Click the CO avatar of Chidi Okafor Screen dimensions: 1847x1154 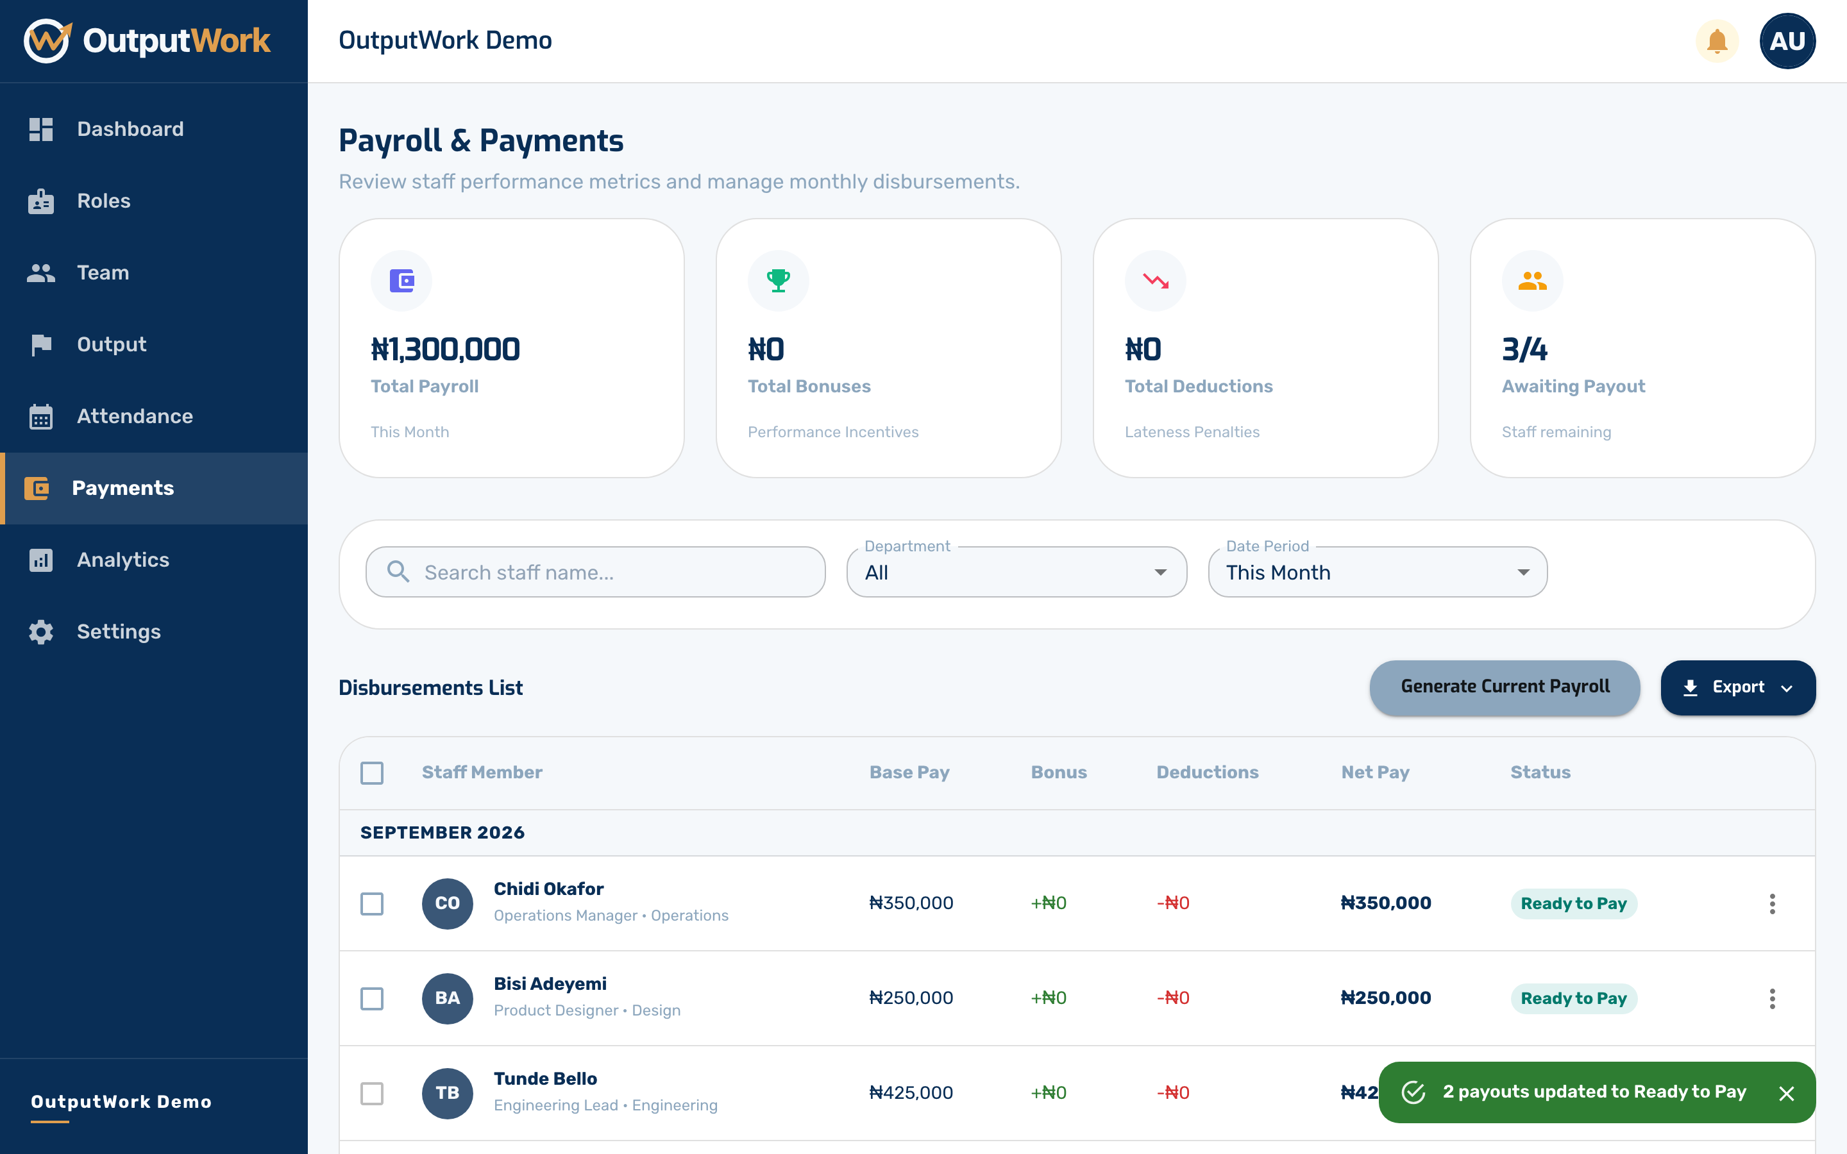pyautogui.click(x=447, y=904)
